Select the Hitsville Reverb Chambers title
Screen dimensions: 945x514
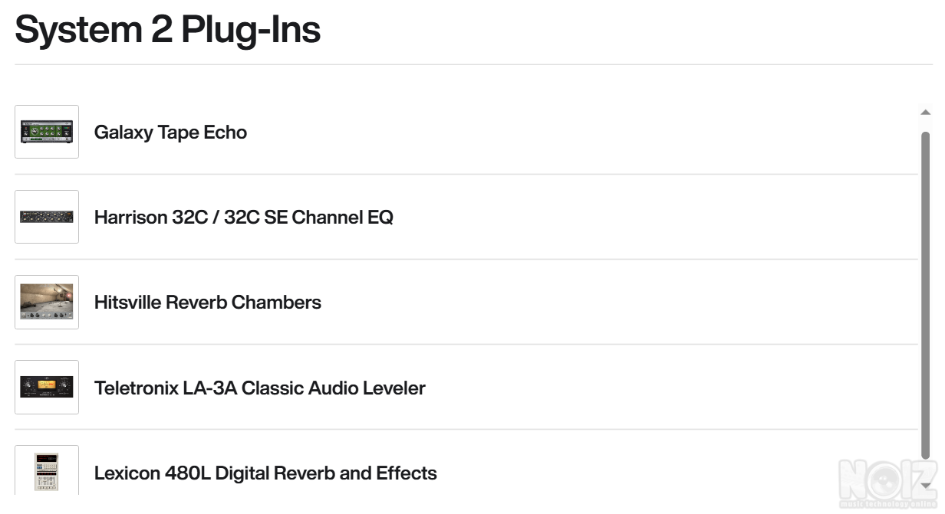coord(207,303)
